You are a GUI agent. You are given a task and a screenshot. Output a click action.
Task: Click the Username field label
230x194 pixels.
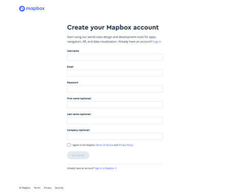pos(73,51)
